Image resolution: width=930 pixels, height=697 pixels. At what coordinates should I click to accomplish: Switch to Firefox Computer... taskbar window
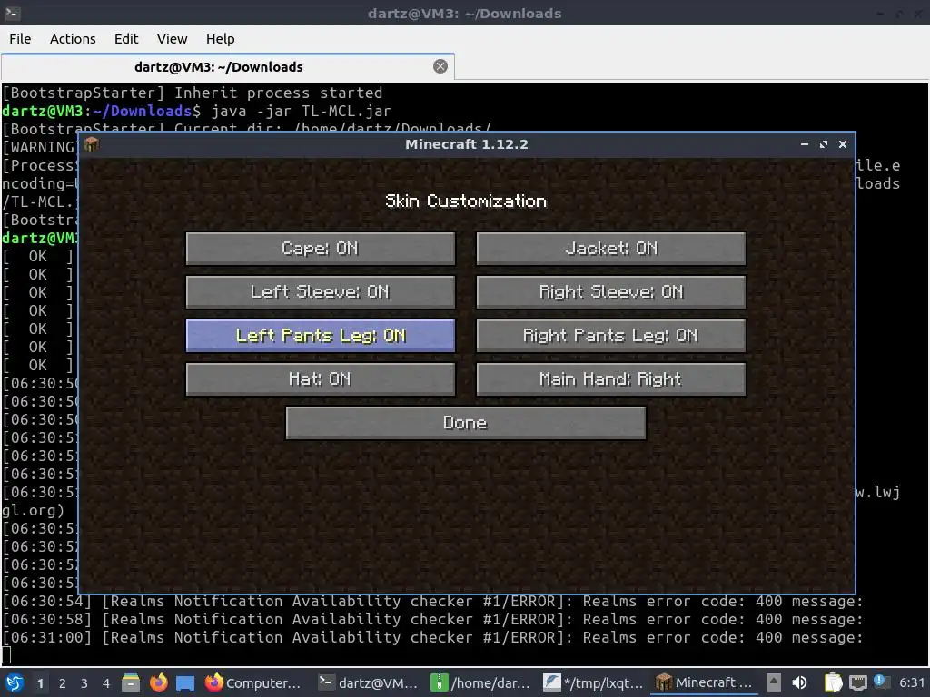tap(253, 682)
